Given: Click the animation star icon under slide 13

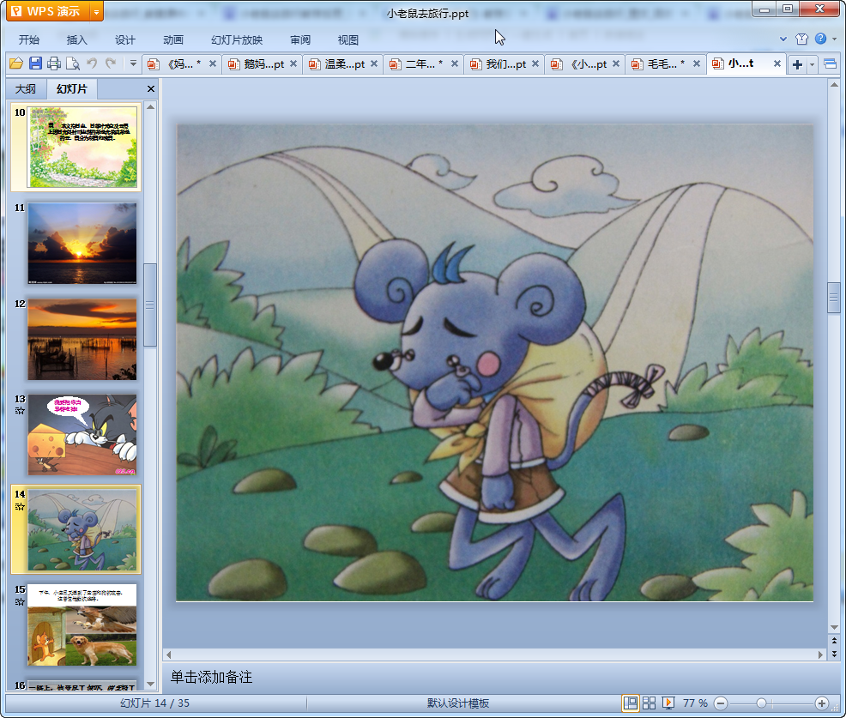Looking at the screenshot, I should tap(20, 411).
